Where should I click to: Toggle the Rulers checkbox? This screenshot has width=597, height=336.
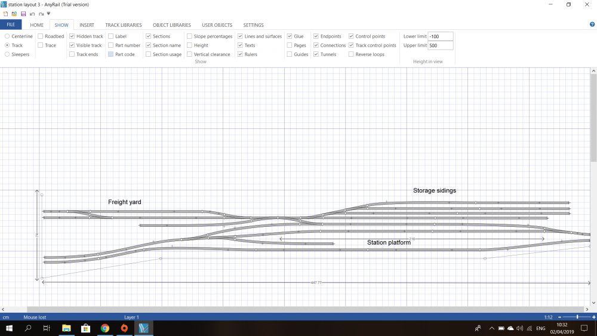tap(240, 54)
